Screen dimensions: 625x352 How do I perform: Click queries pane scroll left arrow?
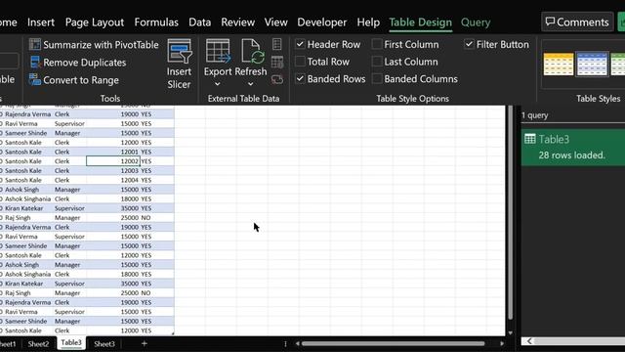[529, 341]
